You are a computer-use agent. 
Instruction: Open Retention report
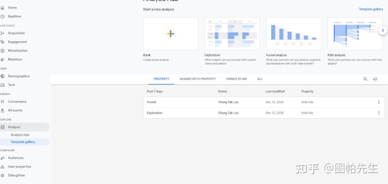[x=15, y=59]
